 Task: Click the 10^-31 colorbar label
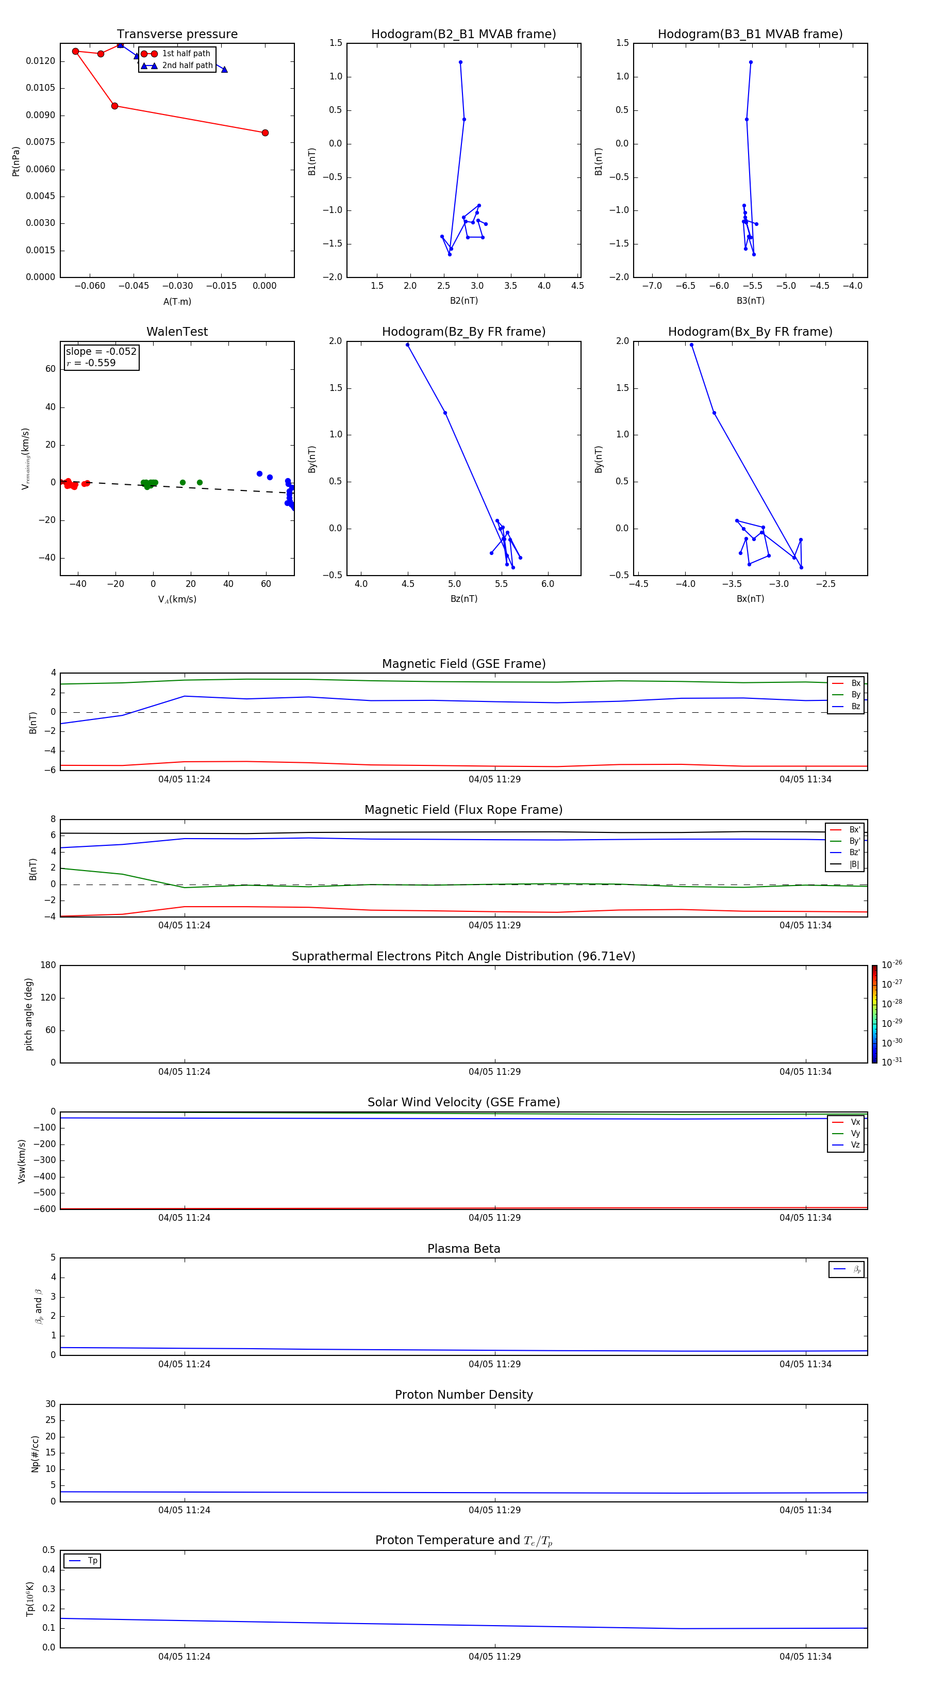[x=892, y=1062]
